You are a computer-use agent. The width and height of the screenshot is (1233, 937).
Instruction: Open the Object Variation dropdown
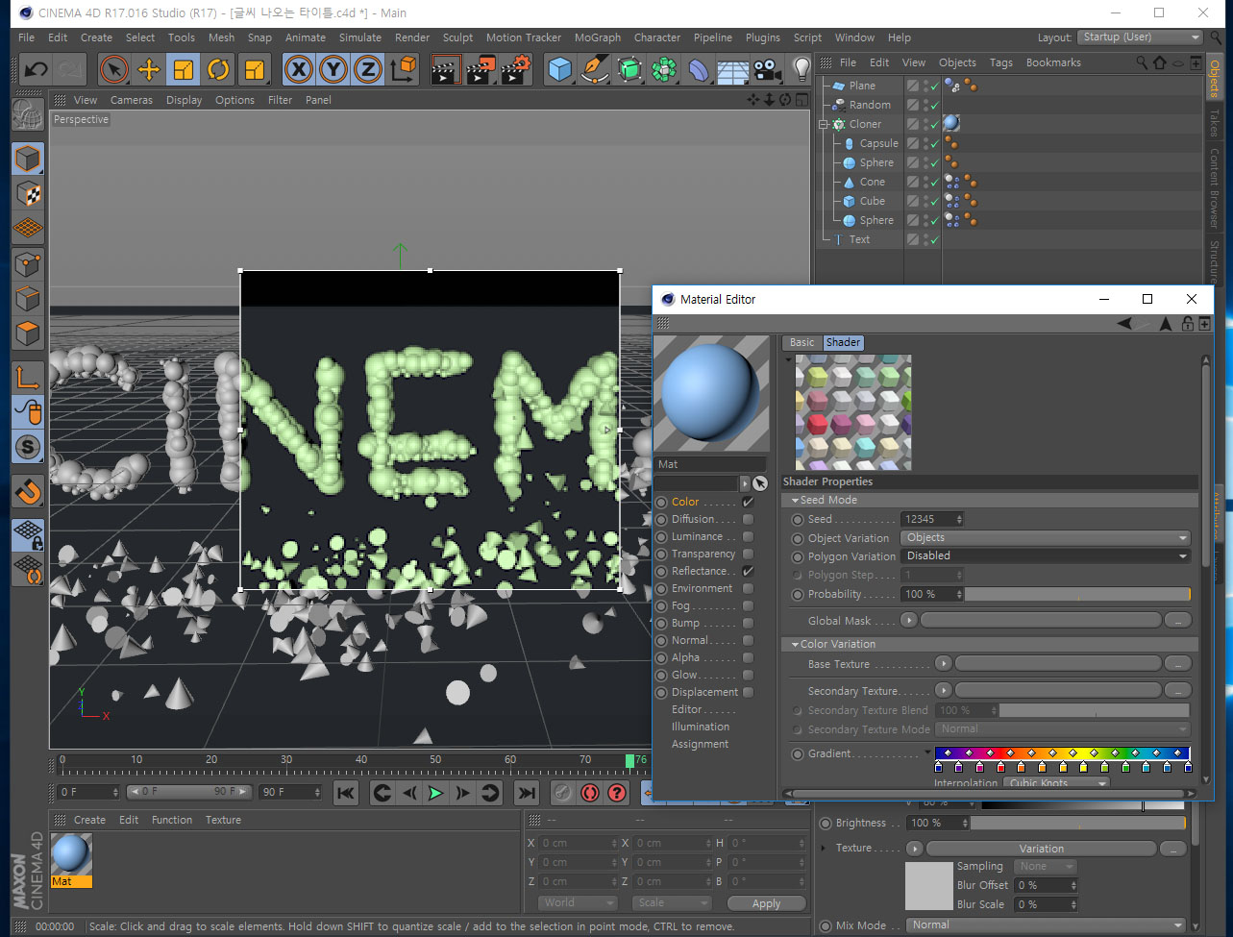(x=1046, y=538)
